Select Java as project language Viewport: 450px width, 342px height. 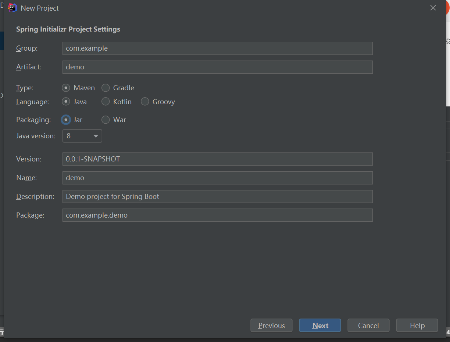click(x=66, y=102)
